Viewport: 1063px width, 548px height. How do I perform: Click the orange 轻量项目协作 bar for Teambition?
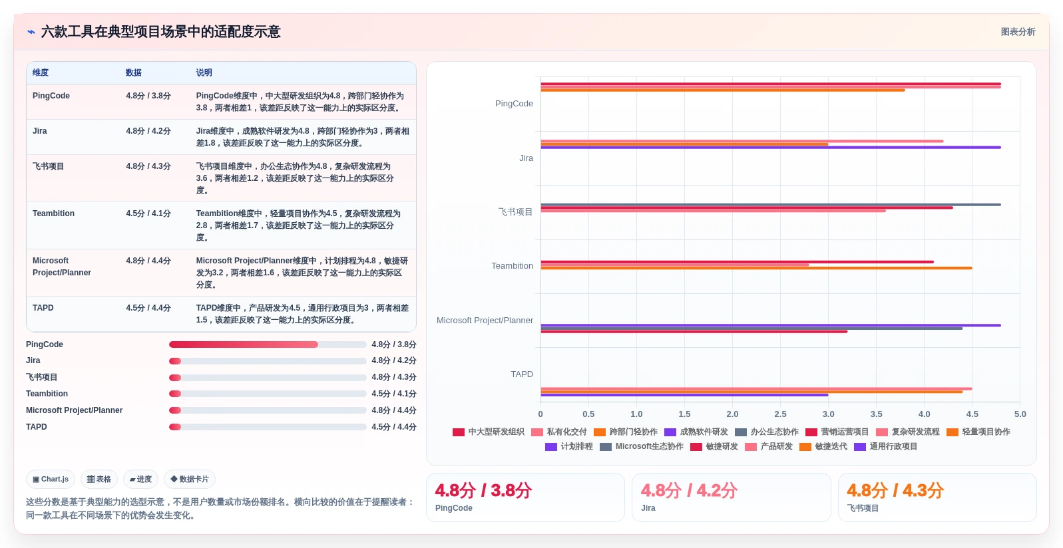pos(756,268)
